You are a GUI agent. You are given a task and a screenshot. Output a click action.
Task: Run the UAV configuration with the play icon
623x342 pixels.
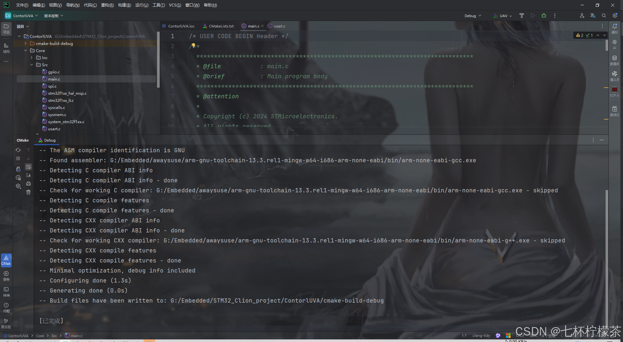click(533, 16)
